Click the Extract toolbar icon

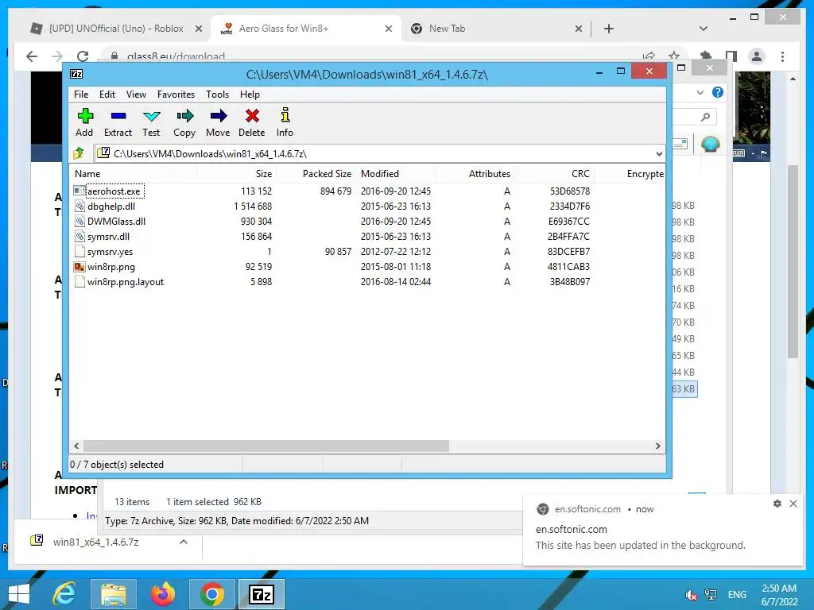(x=118, y=122)
